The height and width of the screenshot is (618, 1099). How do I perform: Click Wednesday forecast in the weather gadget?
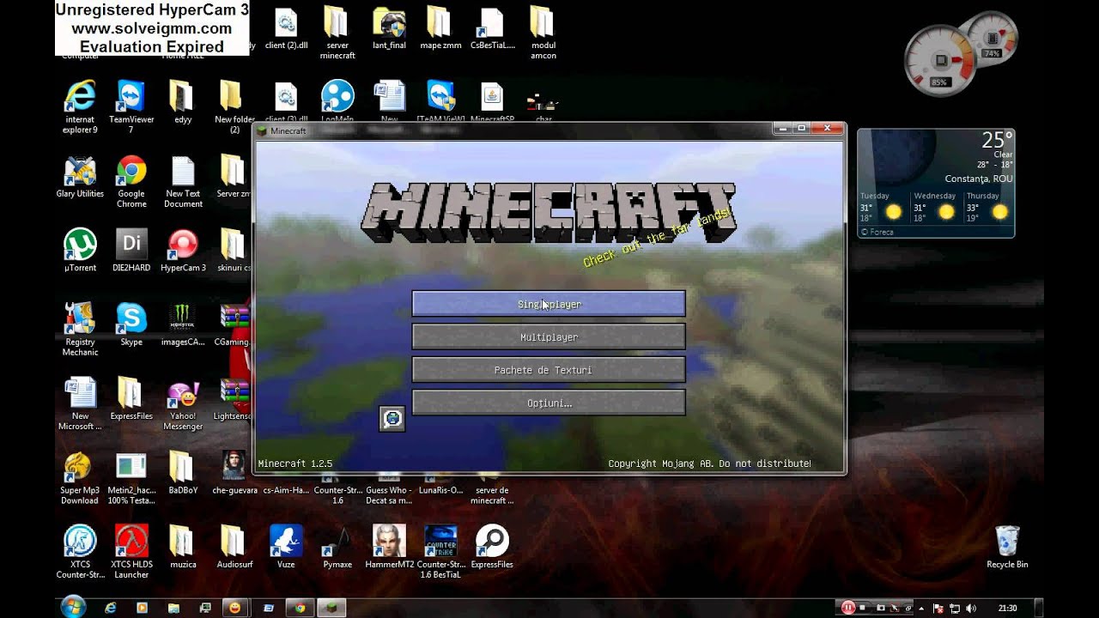935,207
